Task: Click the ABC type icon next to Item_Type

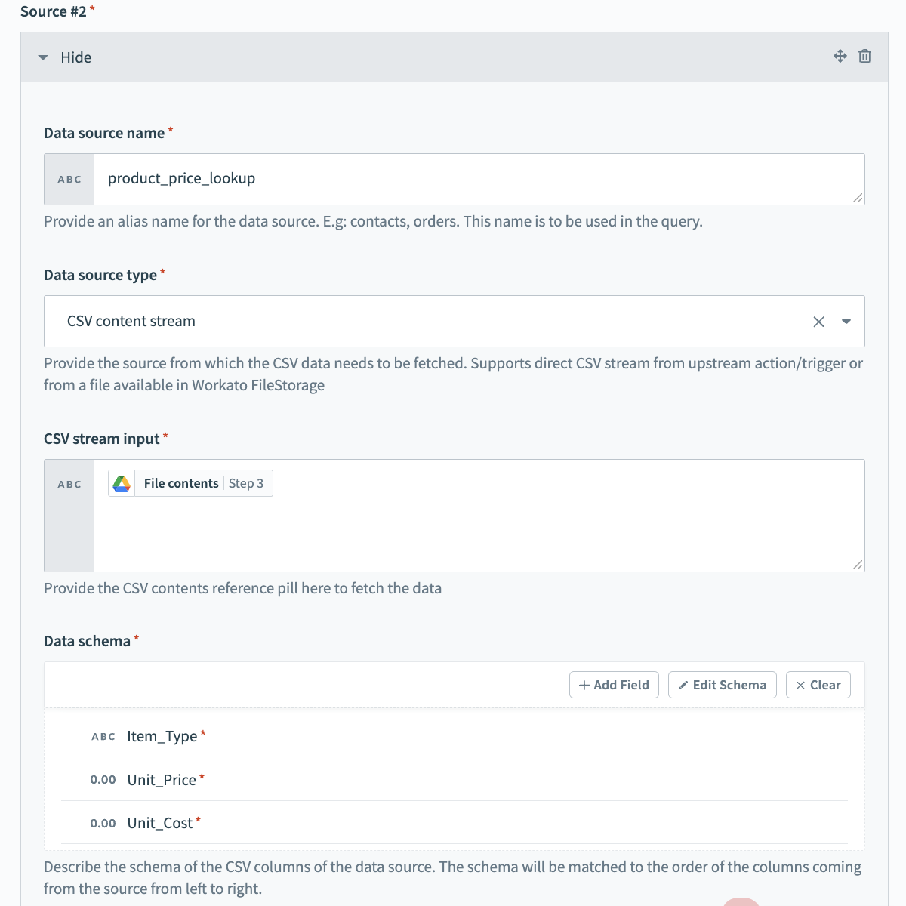Action: point(103,737)
